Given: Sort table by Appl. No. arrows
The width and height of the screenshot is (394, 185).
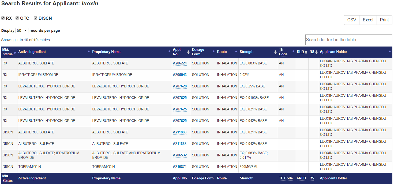Looking at the screenshot, I should click(x=188, y=52).
